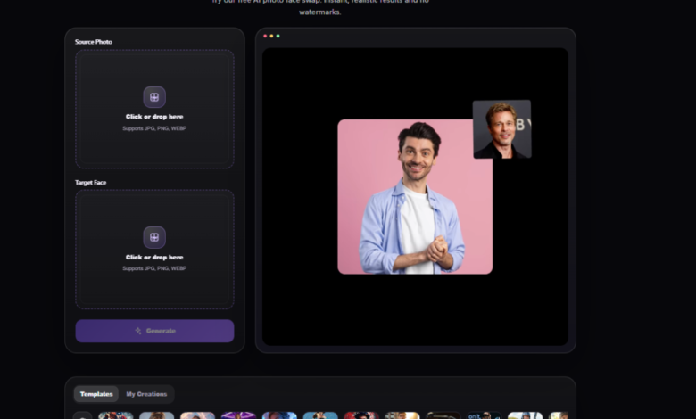Click the "Target Face" label

pyautogui.click(x=90, y=182)
